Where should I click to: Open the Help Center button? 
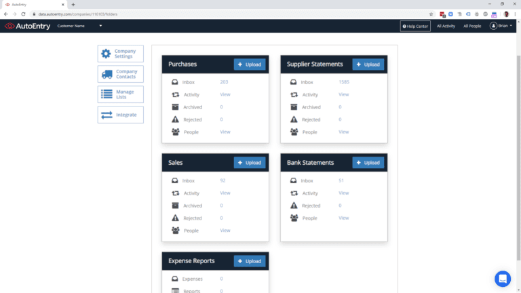tap(415, 26)
